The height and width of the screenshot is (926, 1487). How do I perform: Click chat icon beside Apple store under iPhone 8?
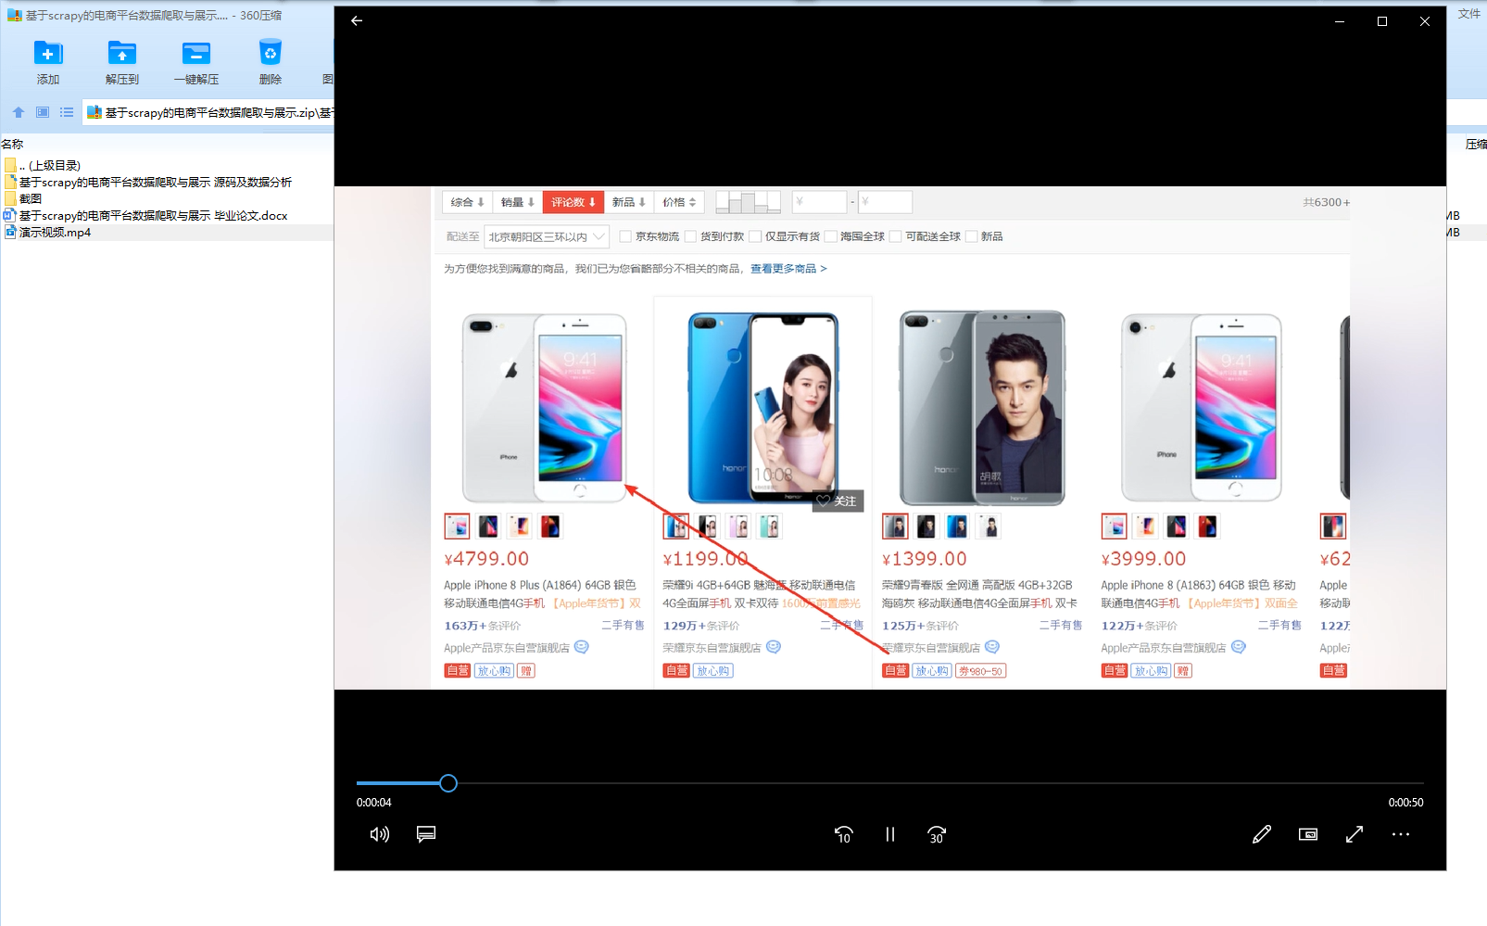click(1239, 647)
